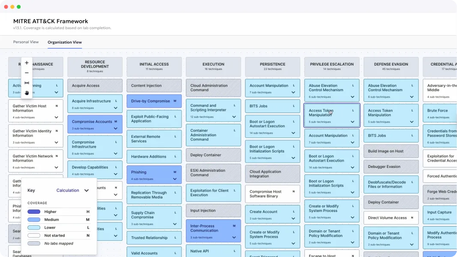The image size is (457, 257).
Task: Open Cloud Application Integration card
Action: pos(272,174)
